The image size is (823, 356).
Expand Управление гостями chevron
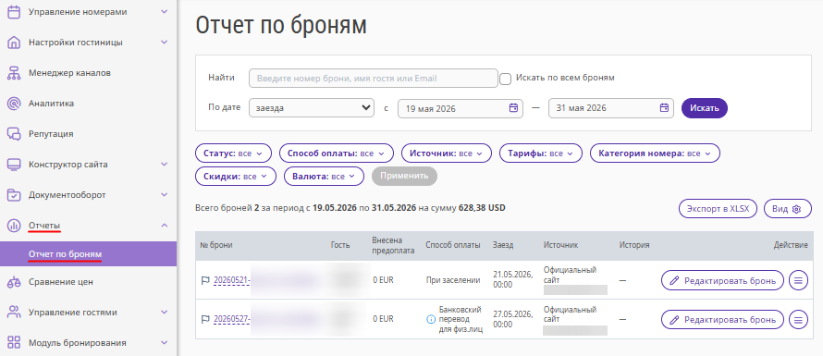[165, 313]
